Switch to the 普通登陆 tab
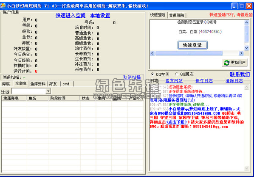254x179 pixels. 177,15
